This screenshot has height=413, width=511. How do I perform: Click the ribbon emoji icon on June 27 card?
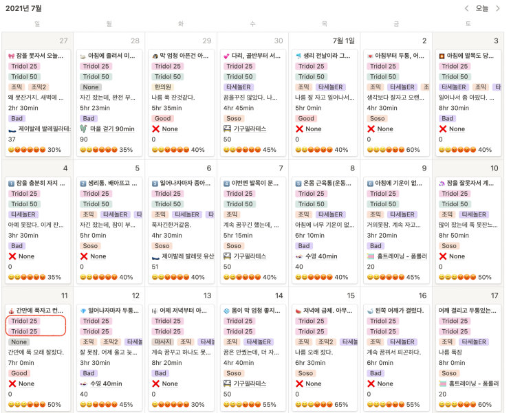[x=12, y=56]
